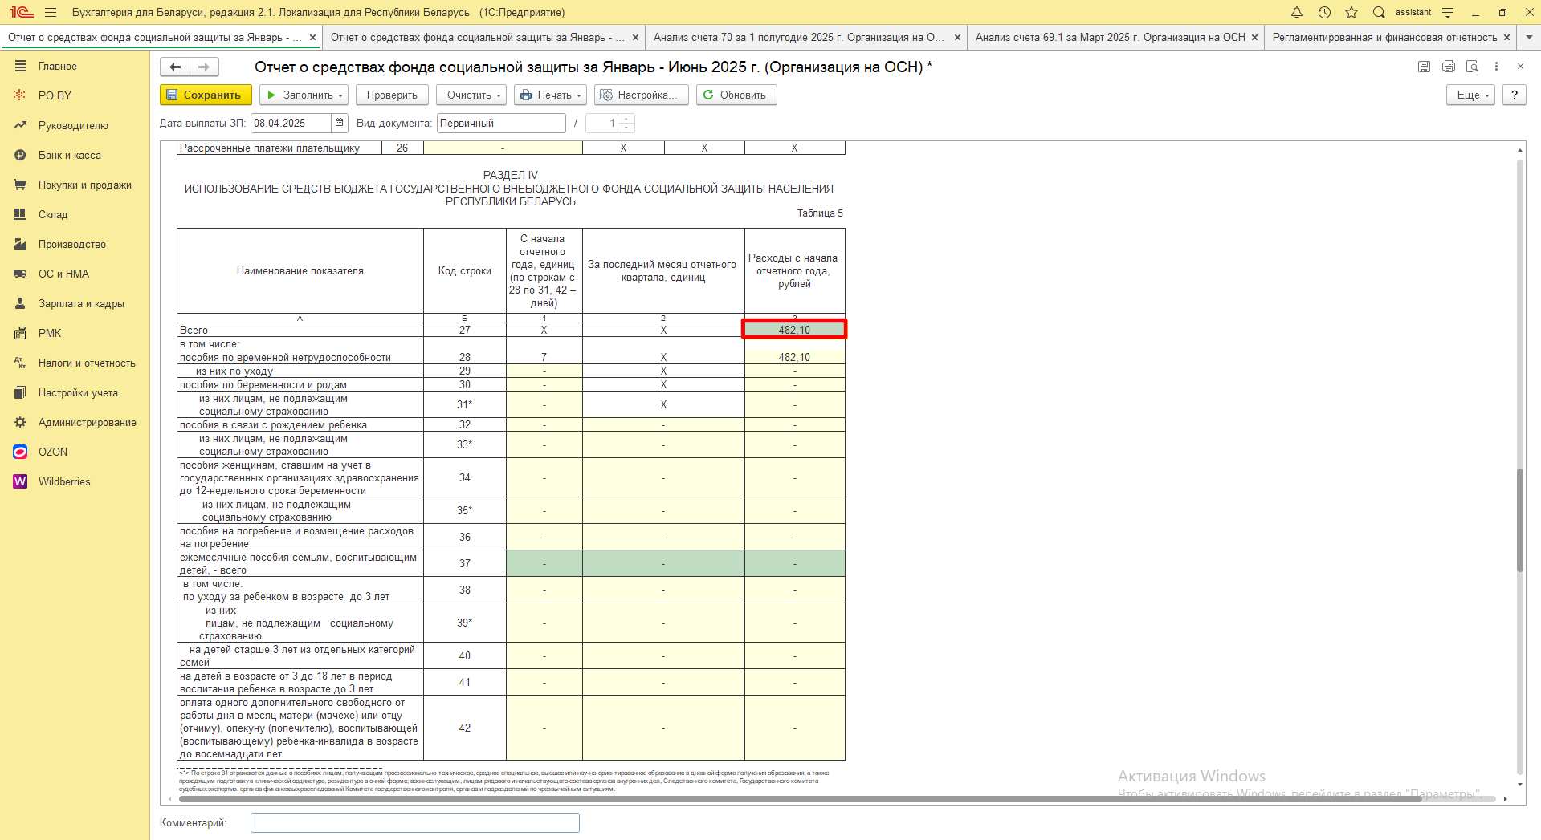Click the notifications bell icon

1297,12
